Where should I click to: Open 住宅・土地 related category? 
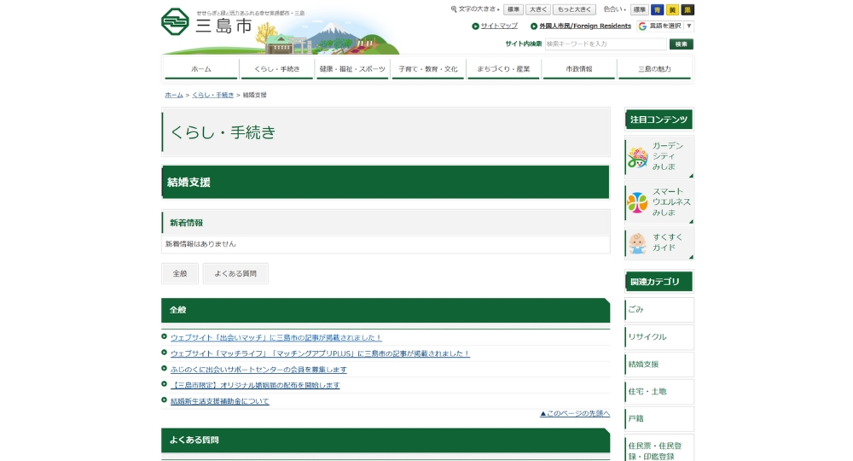pyautogui.click(x=659, y=391)
